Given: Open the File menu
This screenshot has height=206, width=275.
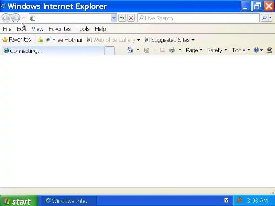Looking at the screenshot, I should tap(7, 29).
